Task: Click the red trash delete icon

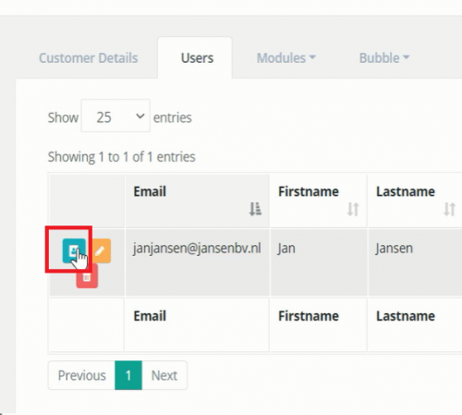Action: click(87, 277)
